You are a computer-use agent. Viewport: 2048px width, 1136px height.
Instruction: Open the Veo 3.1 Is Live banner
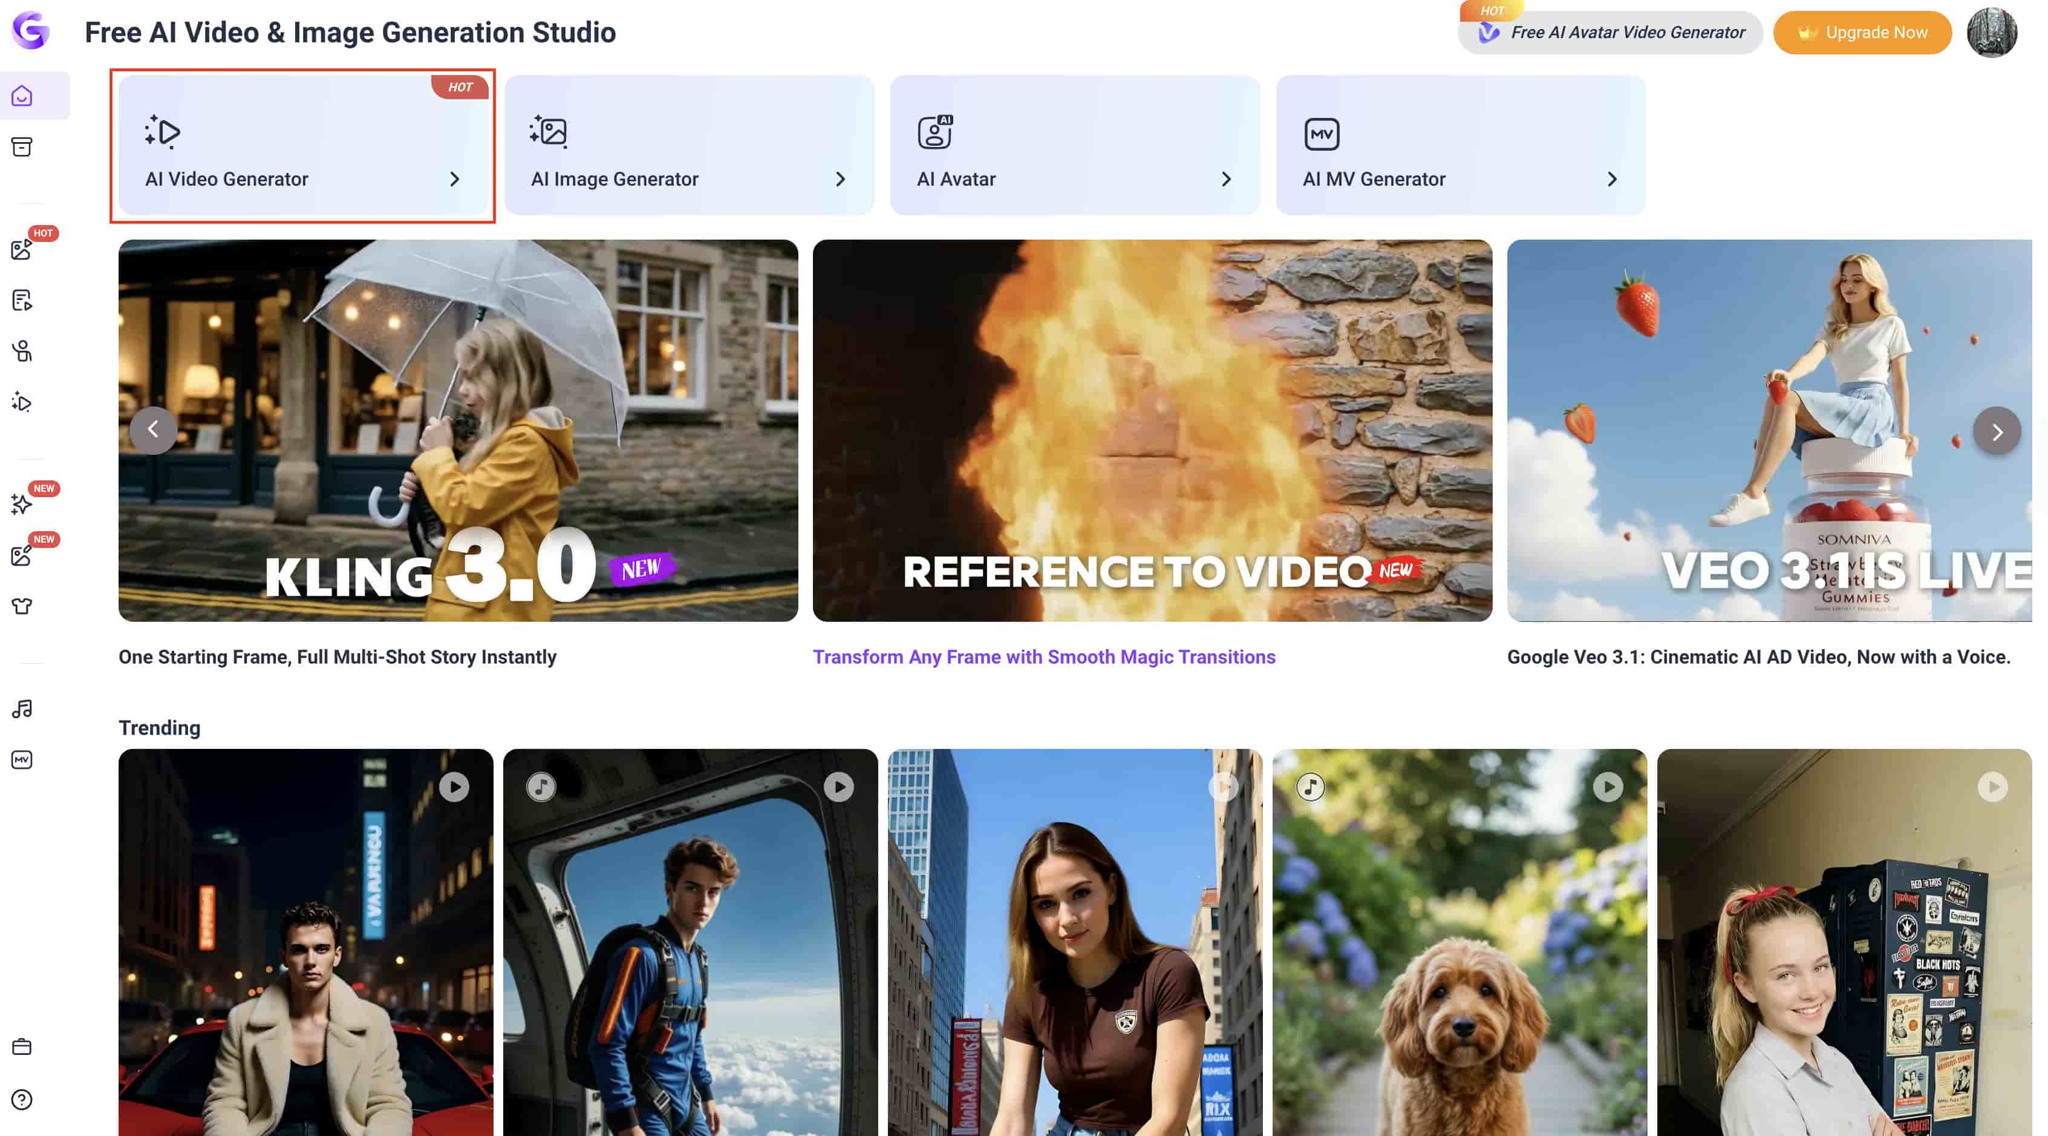[x=1769, y=430]
